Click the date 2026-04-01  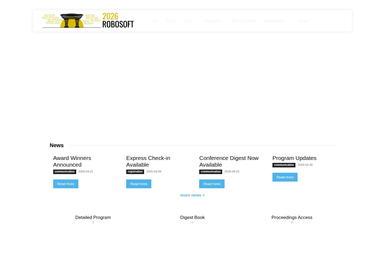pyautogui.click(x=232, y=172)
